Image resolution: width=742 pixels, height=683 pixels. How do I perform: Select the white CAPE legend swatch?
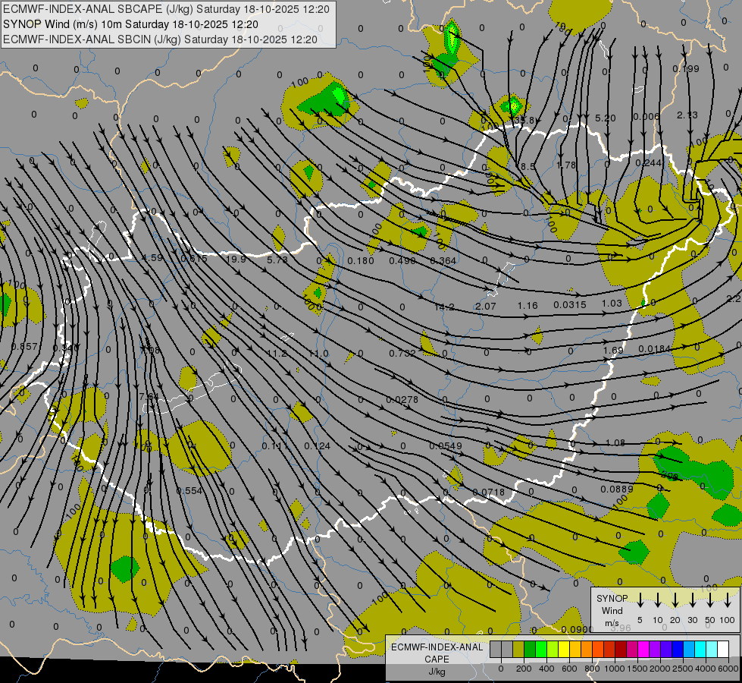[724, 649]
